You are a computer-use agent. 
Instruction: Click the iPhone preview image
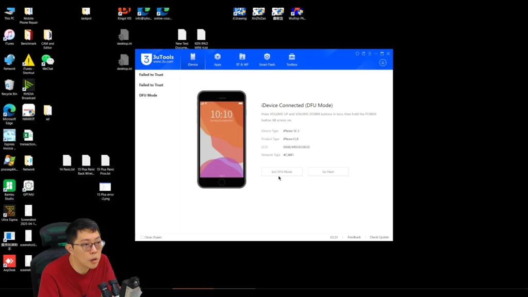(222, 139)
